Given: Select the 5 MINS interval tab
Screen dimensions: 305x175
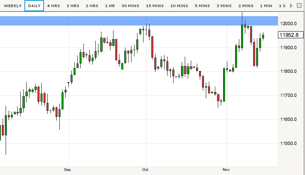Looking at the screenshot, I should (x=202, y=6).
